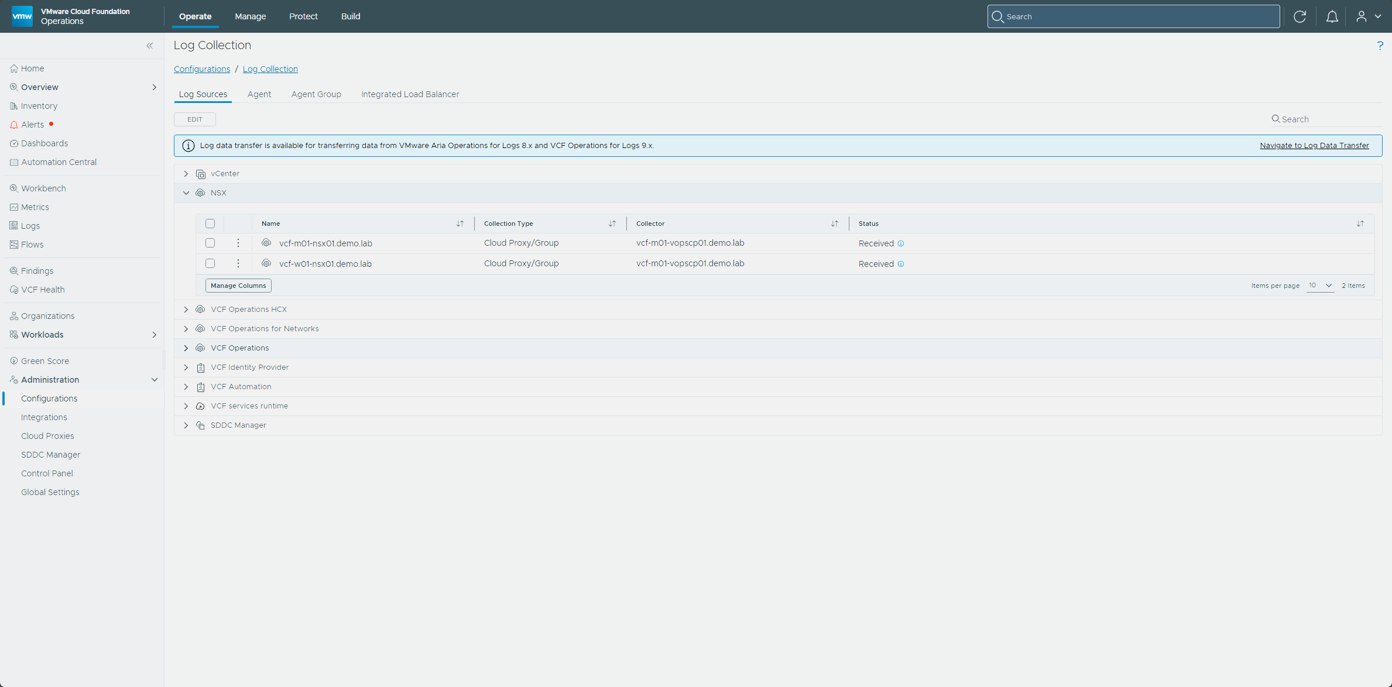Image resolution: width=1392 pixels, height=687 pixels.
Task: Expand the vCenter log source group
Action: coord(186,174)
